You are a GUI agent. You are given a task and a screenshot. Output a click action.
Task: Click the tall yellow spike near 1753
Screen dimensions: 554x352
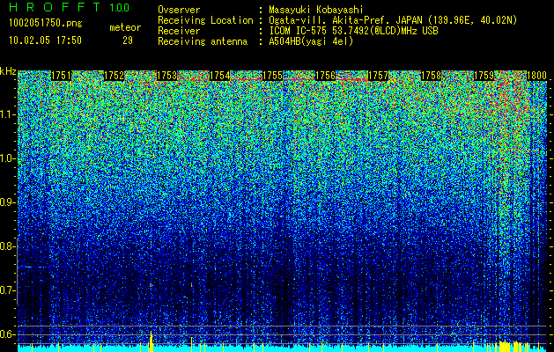pos(151,341)
